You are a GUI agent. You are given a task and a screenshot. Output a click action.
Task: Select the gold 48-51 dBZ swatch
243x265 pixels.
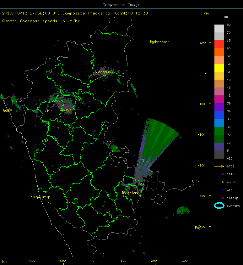click(x=219, y=76)
